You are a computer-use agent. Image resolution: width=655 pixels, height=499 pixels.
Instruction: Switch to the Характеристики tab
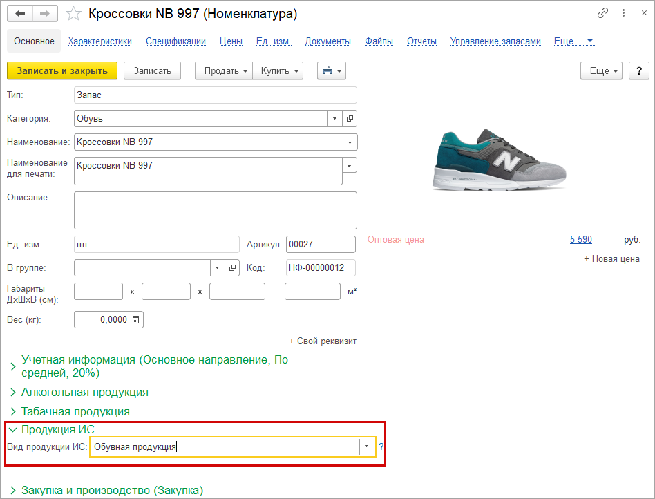pos(100,41)
